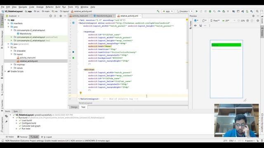The height and width of the screenshot is (148, 264).
Task: Toggle the Gradle side tool window
Action: [262, 19]
